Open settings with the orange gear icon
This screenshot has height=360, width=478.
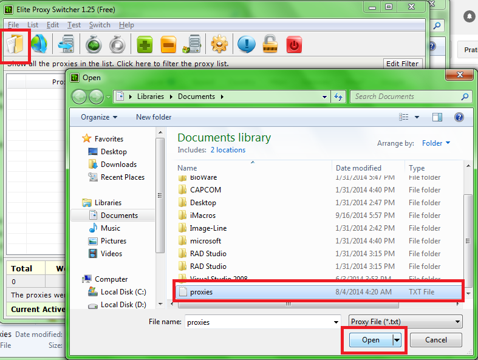coord(219,44)
